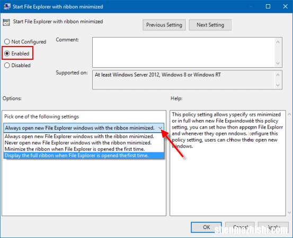
Task: Select the Disabled radio button
Action: pos(7,65)
